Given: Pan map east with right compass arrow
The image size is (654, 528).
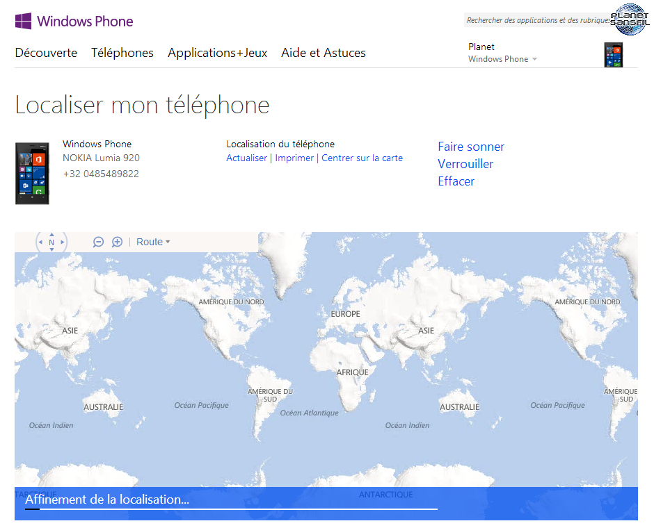Looking at the screenshot, I should (x=63, y=242).
